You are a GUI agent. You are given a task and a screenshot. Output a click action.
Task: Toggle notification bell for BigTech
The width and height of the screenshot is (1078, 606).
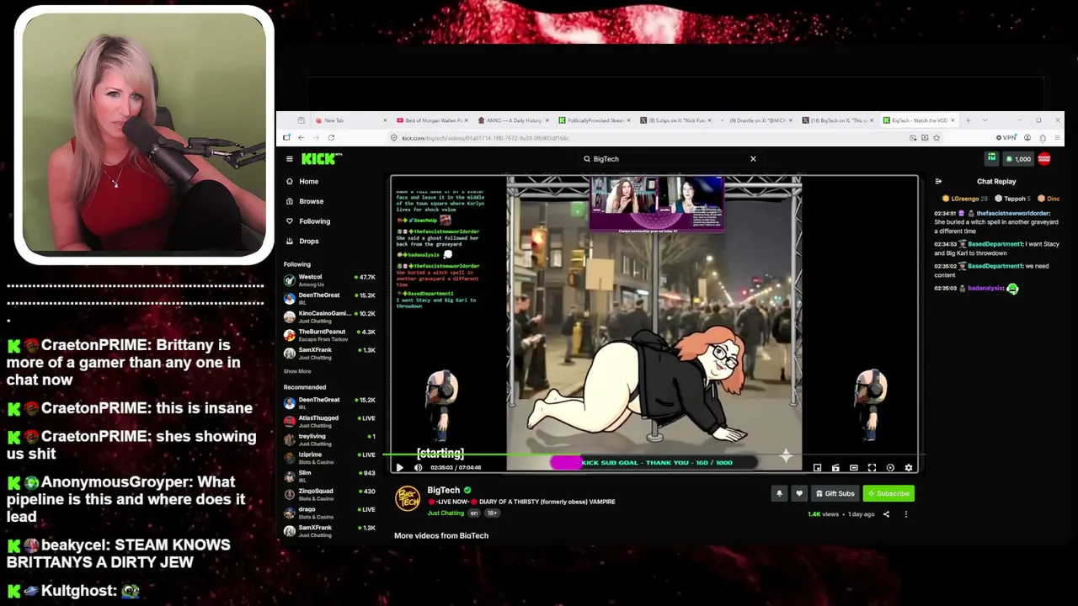pyautogui.click(x=779, y=493)
